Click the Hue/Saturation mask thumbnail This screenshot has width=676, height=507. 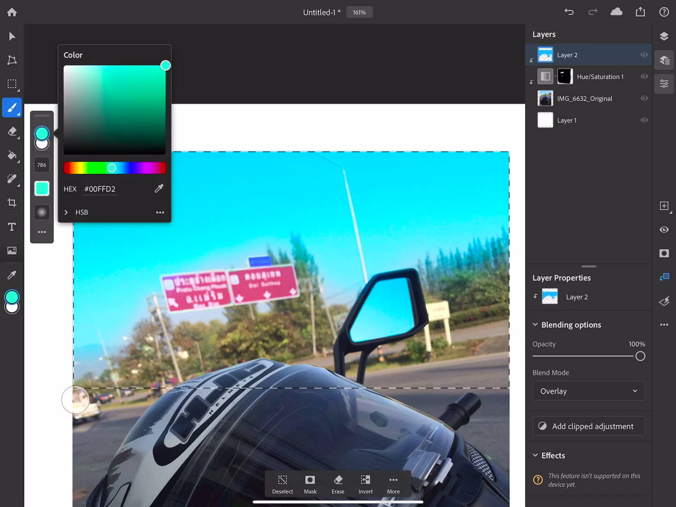565,77
